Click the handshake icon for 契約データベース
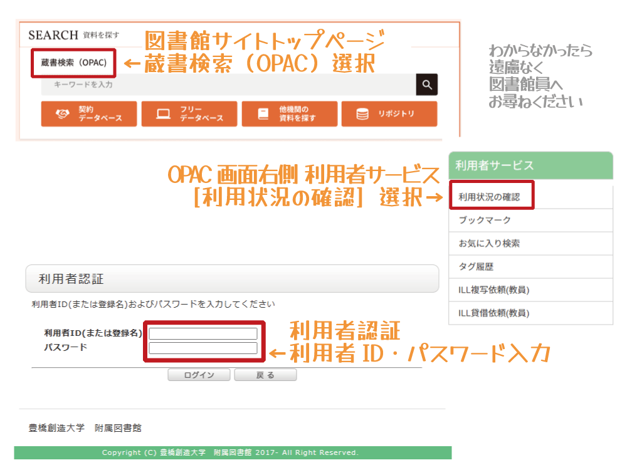This screenshot has width=627, height=470. 63,114
